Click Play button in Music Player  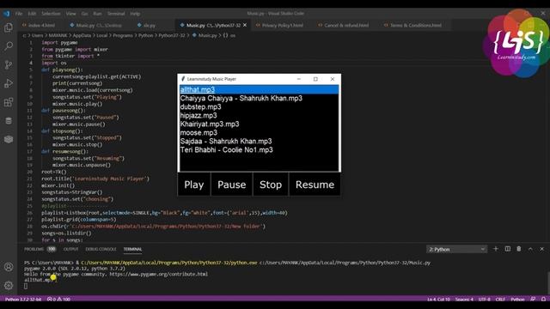pos(194,185)
